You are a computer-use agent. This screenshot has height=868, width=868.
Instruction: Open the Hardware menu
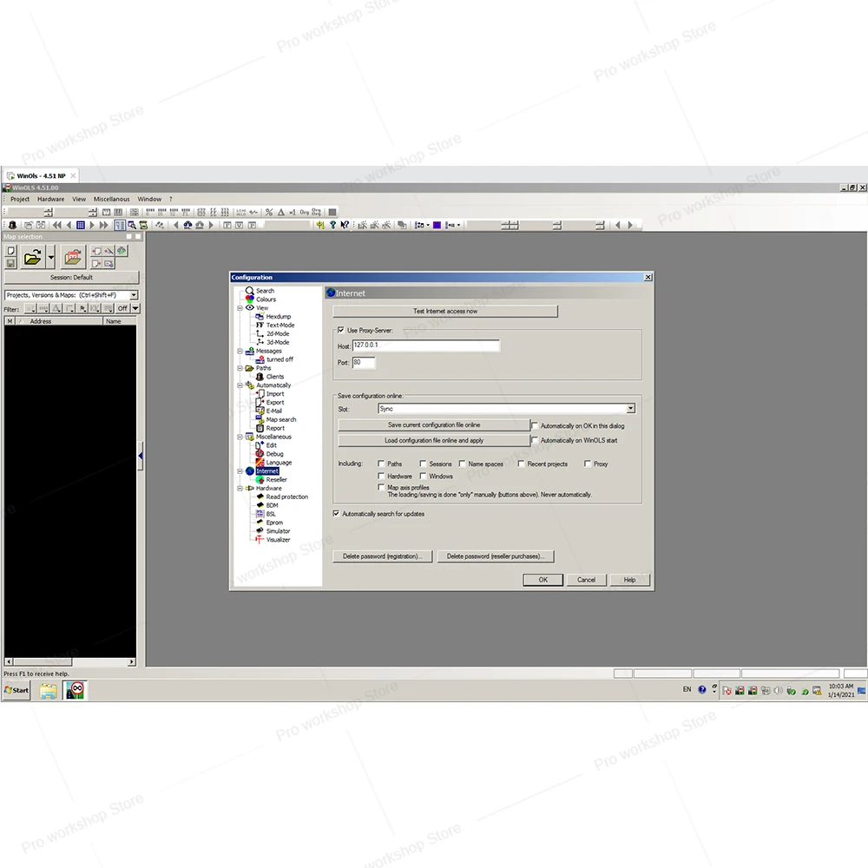point(51,200)
